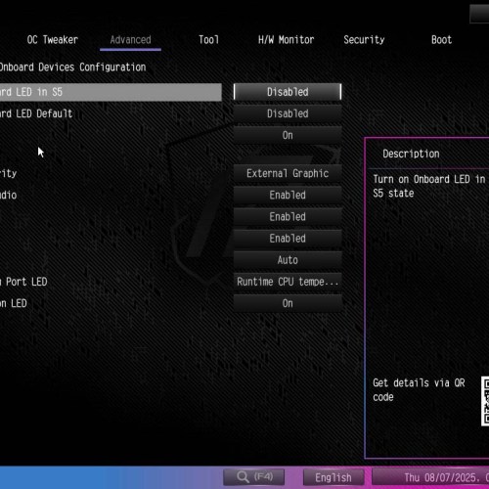Select the highlighted LED in S5 row
489x489 pixels.
(x=111, y=92)
